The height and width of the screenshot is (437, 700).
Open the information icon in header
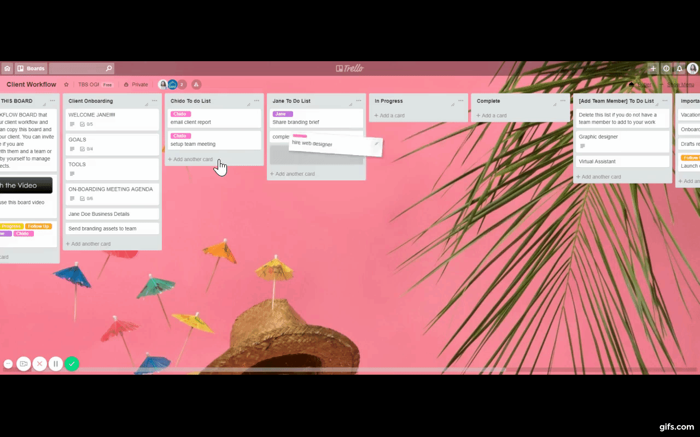pyautogui.click(x=666, y=68)
